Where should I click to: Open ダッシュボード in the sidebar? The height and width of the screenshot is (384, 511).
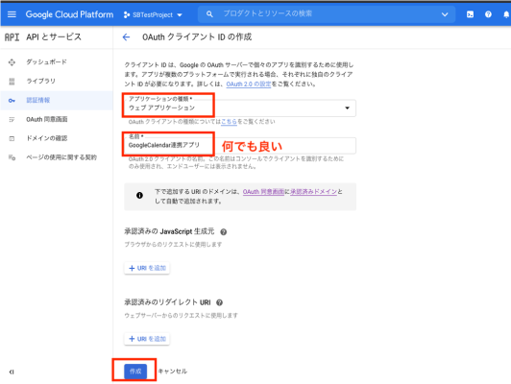point(47,61)
